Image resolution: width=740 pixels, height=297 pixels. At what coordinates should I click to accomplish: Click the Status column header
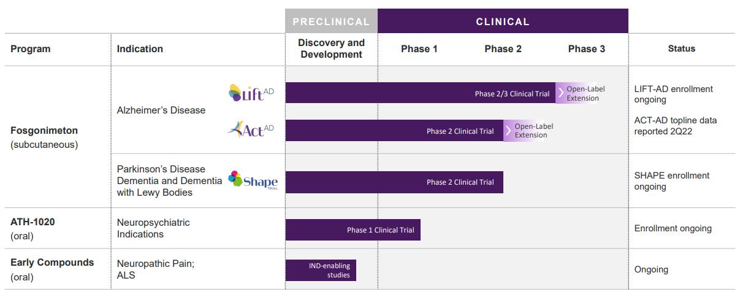click(682, 48)
